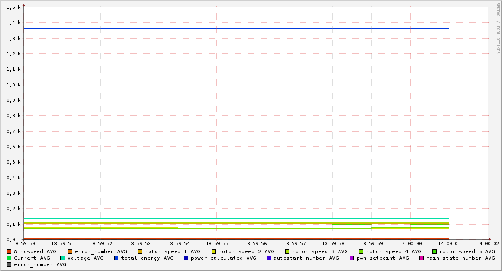Viewport: 502px width, 271px height.
Task: Click the rotor speed 1 AVG color box
Action: [140, 251]
